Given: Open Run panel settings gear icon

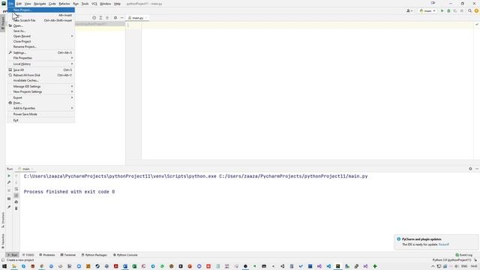Looking at the screenshot, I should (470, 169).
